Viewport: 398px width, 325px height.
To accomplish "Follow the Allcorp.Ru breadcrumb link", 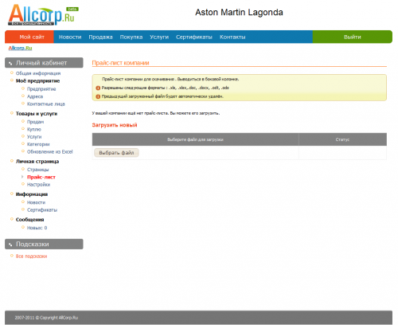I will click(20, 48).
